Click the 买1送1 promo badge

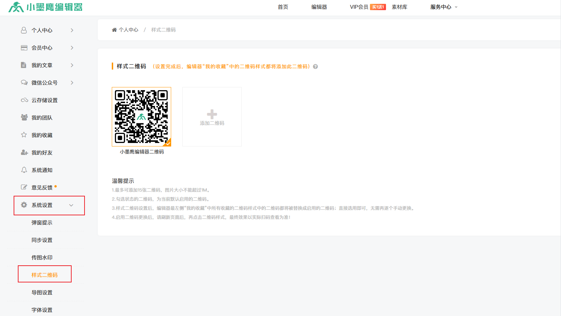pos(378,7)
